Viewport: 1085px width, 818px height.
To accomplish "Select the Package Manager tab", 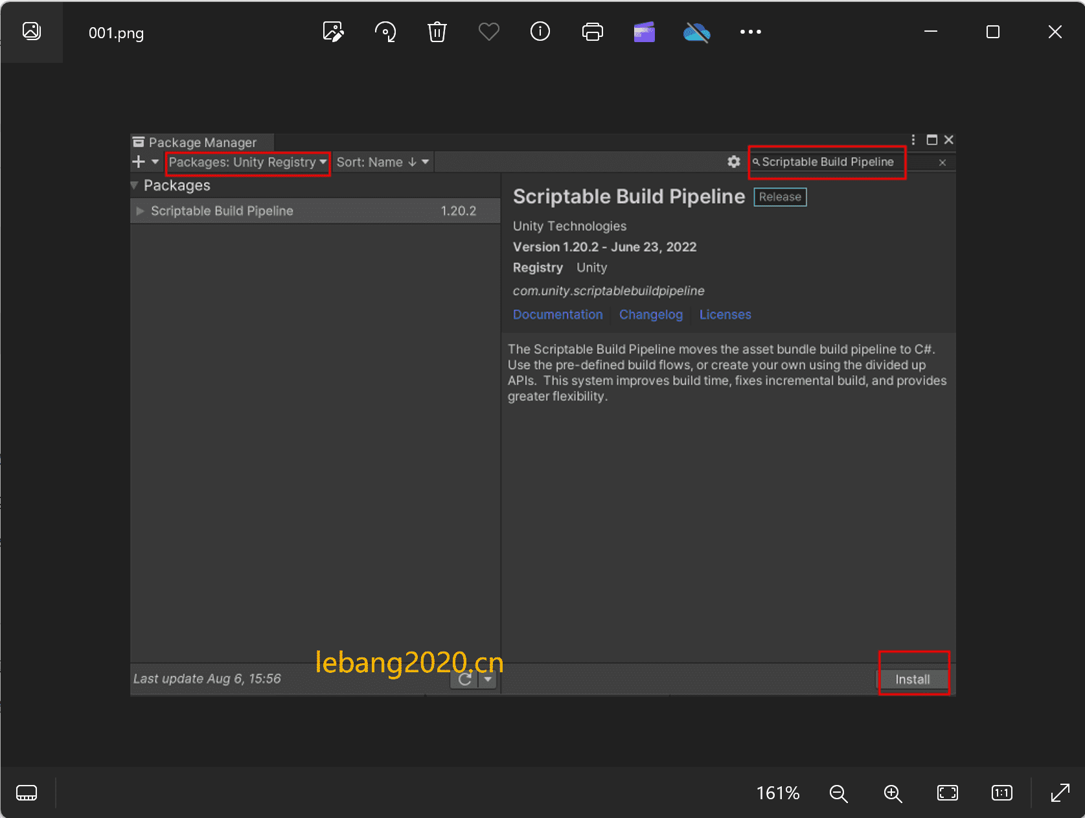I will (x=202, y=142).
